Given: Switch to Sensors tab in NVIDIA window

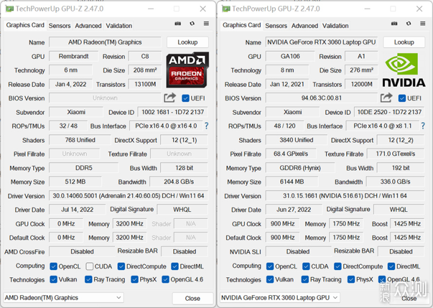Looking at the screenshot, I should (x=276, y=26).
